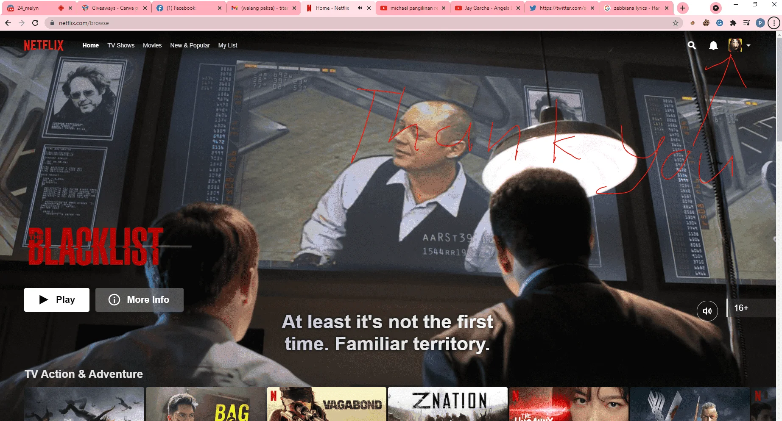Open the media controls music icon
Image resolution: width=782 pixels, height=421 pixels.
[747, 23]
